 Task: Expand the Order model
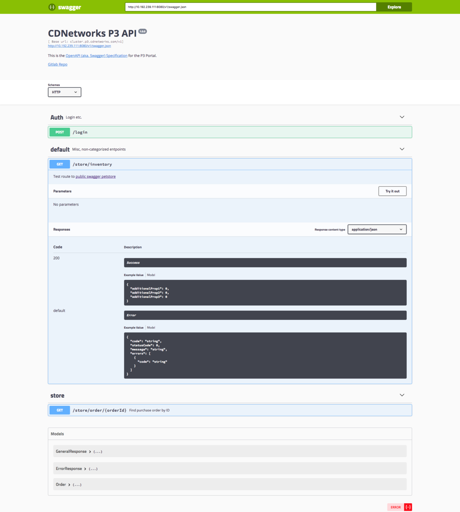coord(69,485)
